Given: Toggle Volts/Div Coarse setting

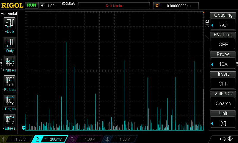Looking at the screenshot, I should 223,103.
